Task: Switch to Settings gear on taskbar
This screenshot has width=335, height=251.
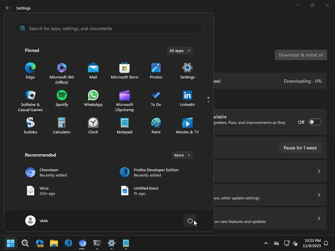Action: tap(112, 243)
